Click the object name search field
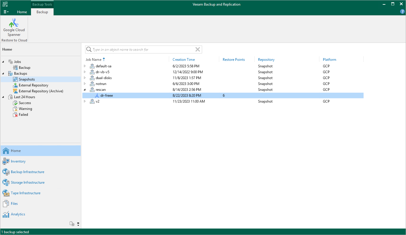The image size is (406, 235). pyautogui.click(x=143, y=50)
